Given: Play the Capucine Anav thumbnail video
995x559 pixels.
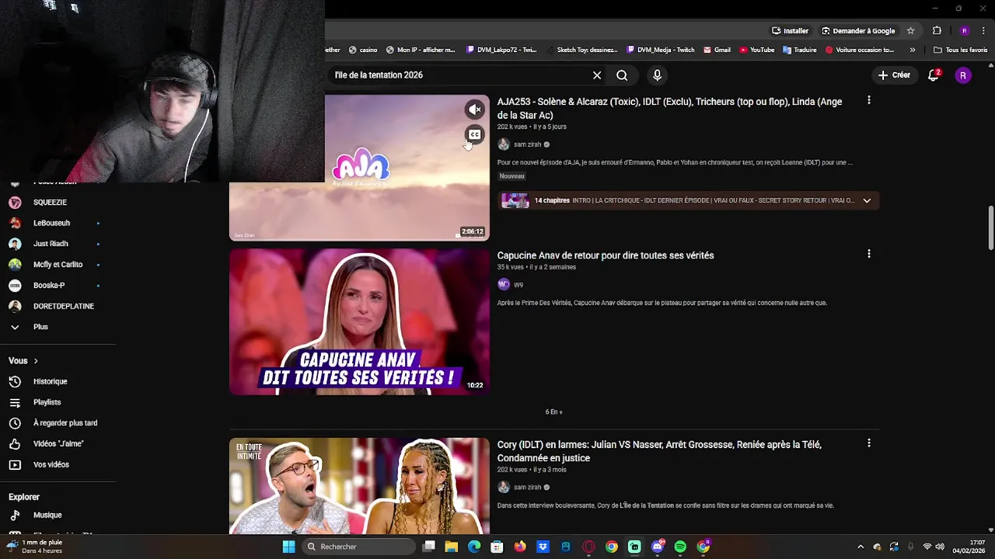Looking at the screenshot, I should click(x=359, y=321).
